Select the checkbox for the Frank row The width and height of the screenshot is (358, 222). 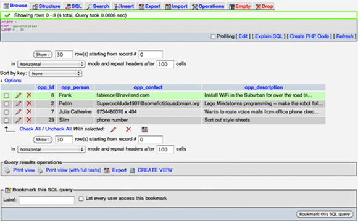point(6,95)
